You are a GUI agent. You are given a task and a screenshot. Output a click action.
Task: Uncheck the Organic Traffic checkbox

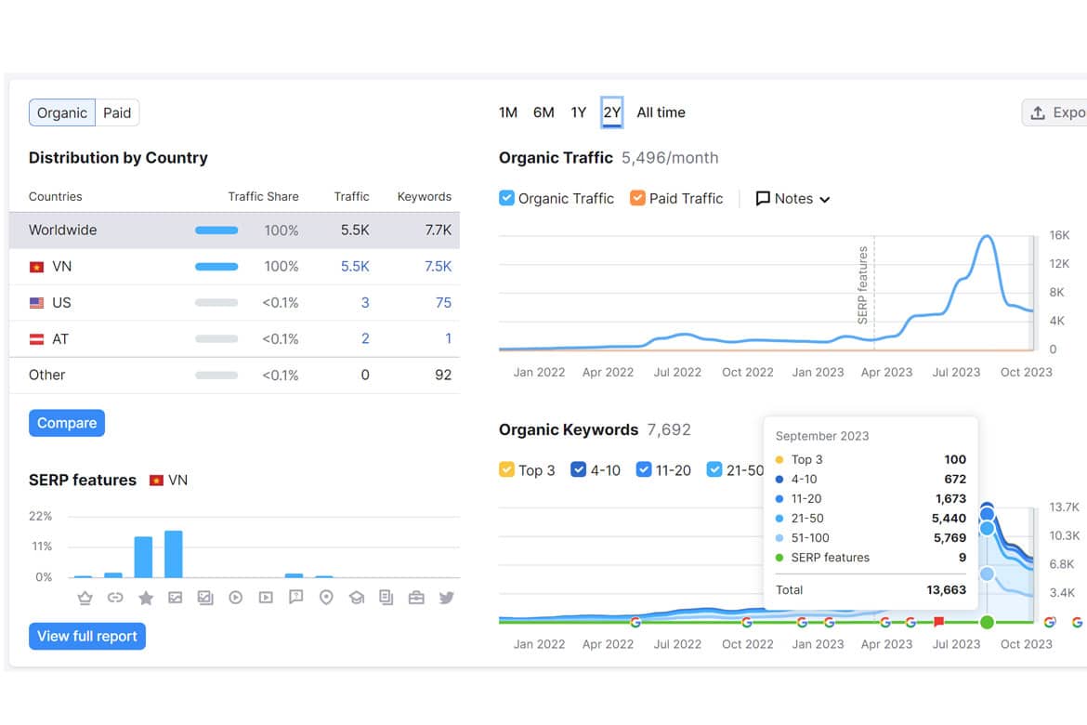pyautogui.click(x=506, y=198)
